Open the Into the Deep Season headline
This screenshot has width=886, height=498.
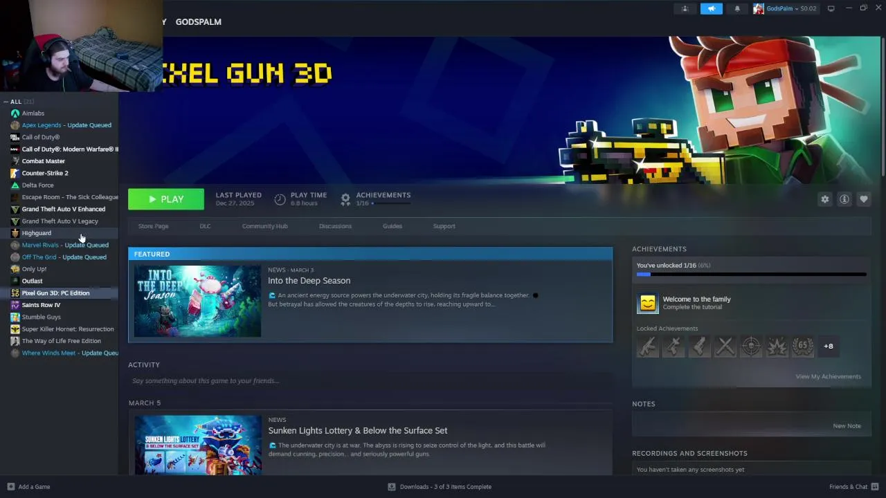tap(309, 281)
